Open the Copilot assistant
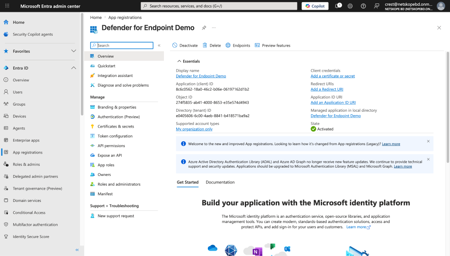 315,6
